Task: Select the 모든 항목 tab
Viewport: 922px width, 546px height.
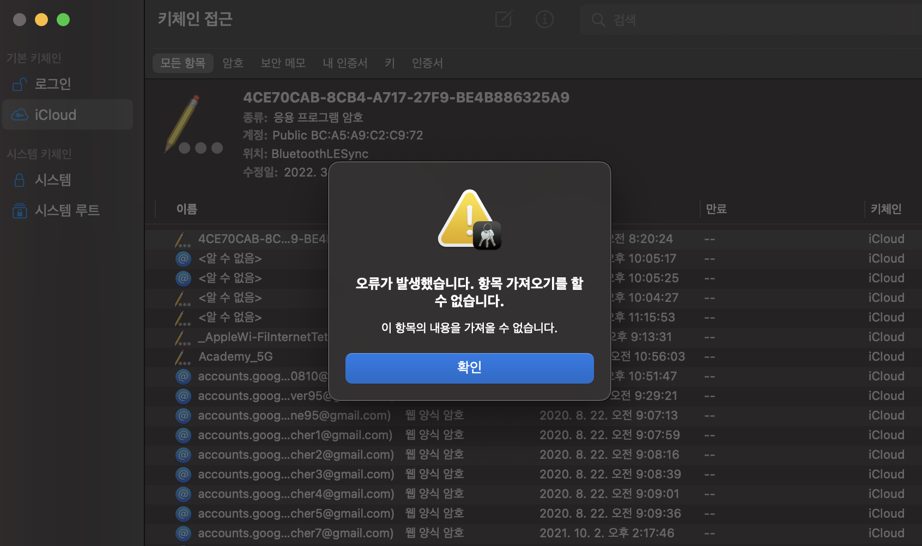Action: pyautogui.click(x=183, y=63)
